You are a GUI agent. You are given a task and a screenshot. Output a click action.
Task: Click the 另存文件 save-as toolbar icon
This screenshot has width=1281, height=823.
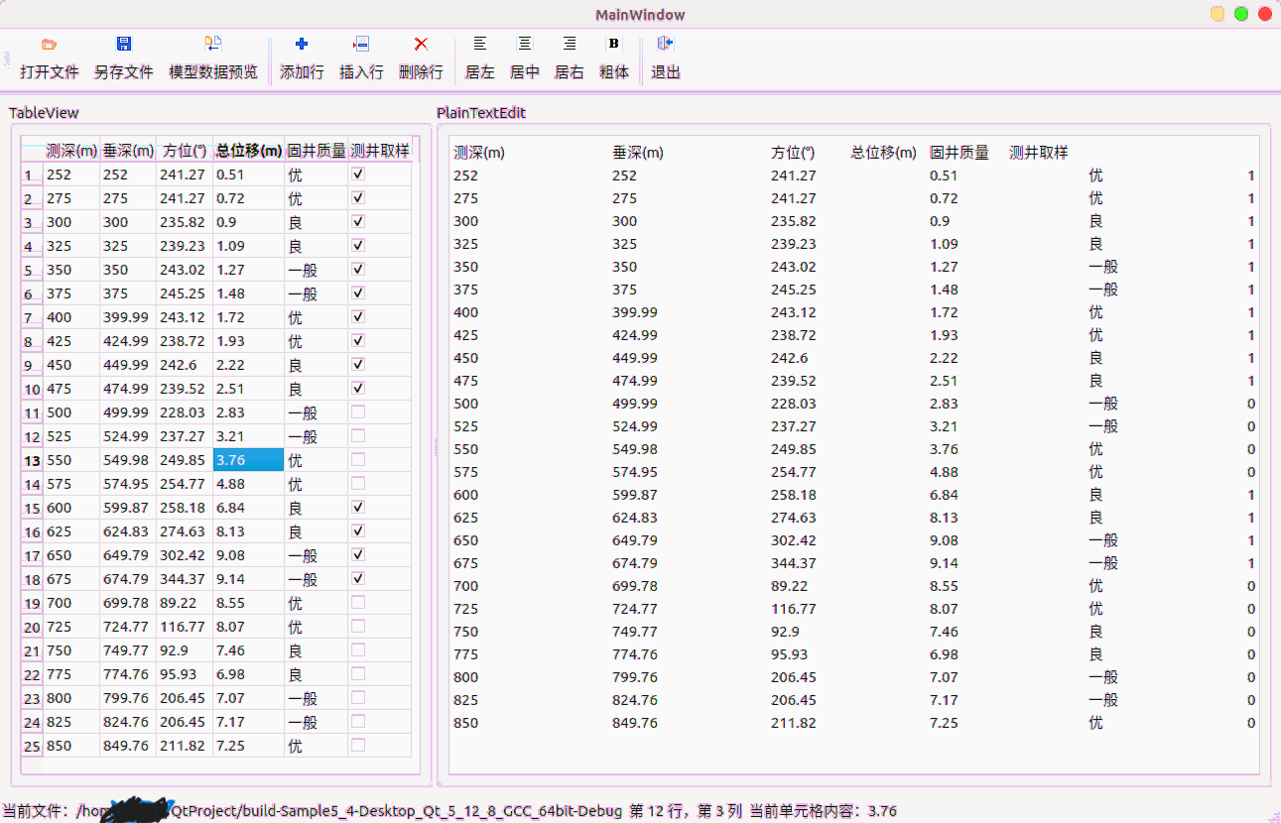coord(124,44)
